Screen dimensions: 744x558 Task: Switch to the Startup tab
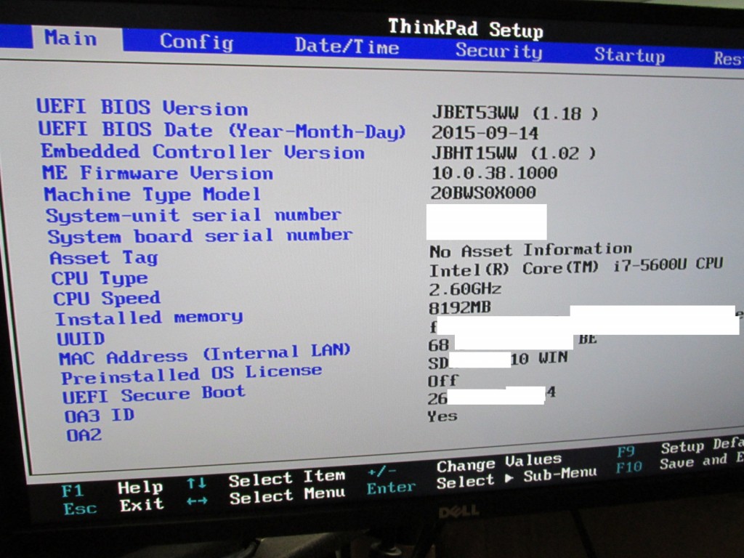click(630, 55)
